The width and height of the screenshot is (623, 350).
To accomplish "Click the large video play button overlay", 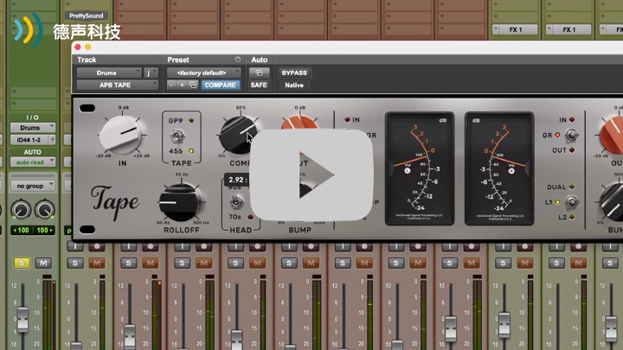I will 311,175.
